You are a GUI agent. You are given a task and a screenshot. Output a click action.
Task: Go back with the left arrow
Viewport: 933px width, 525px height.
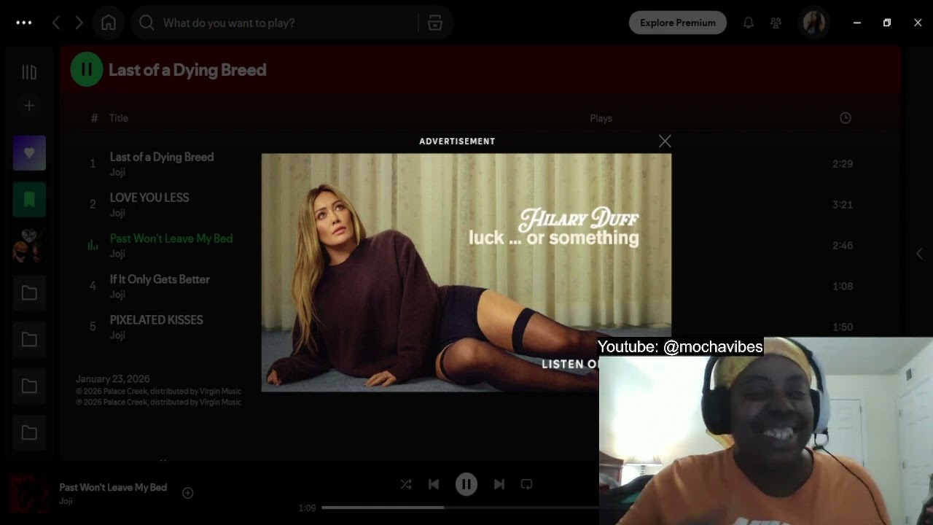(x=56, y=23)
